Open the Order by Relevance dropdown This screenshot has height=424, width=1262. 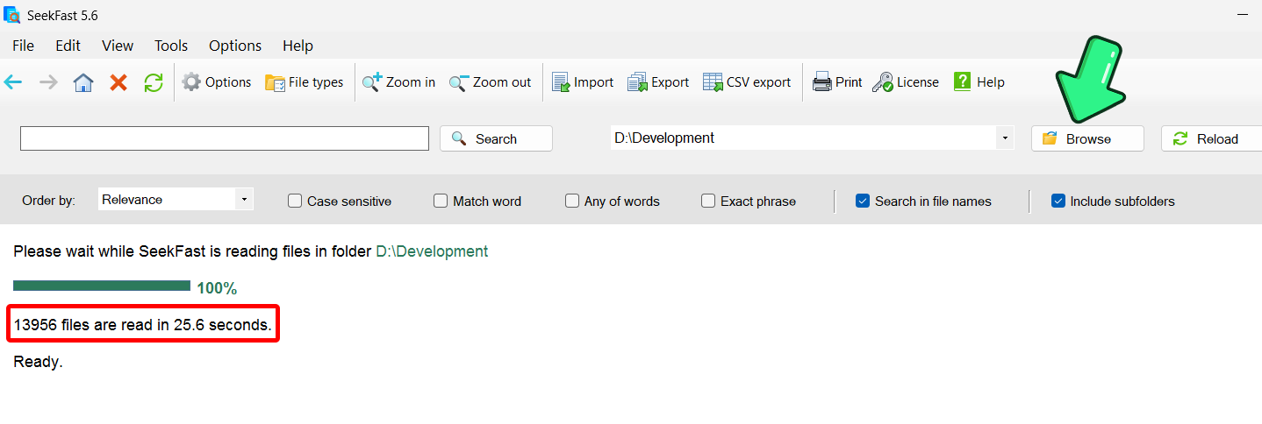(x=176, y=200)
